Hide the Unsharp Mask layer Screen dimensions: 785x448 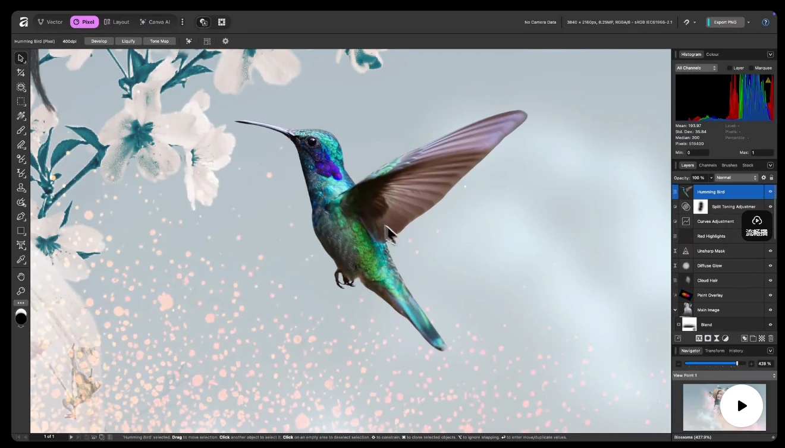click(x=770, y=251)
